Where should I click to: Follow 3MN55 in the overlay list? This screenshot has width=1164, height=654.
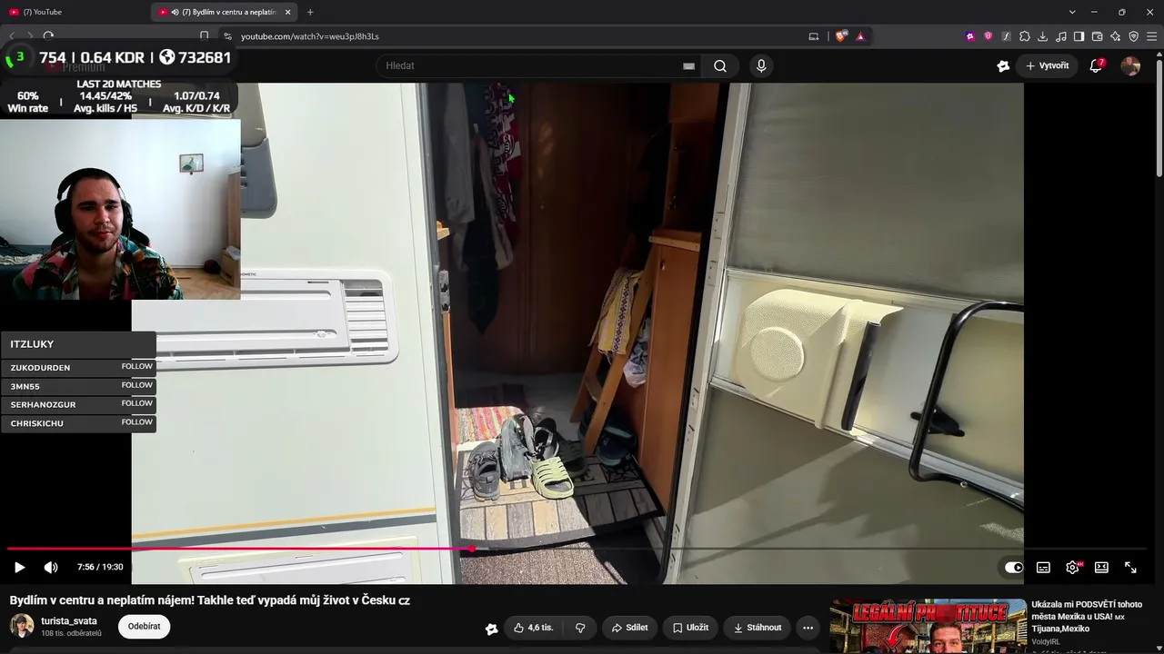point(136,385)
